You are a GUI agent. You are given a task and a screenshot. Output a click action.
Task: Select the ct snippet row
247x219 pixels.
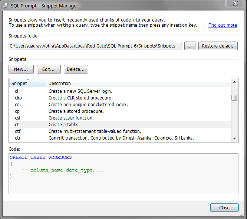[x=122, y=124]
